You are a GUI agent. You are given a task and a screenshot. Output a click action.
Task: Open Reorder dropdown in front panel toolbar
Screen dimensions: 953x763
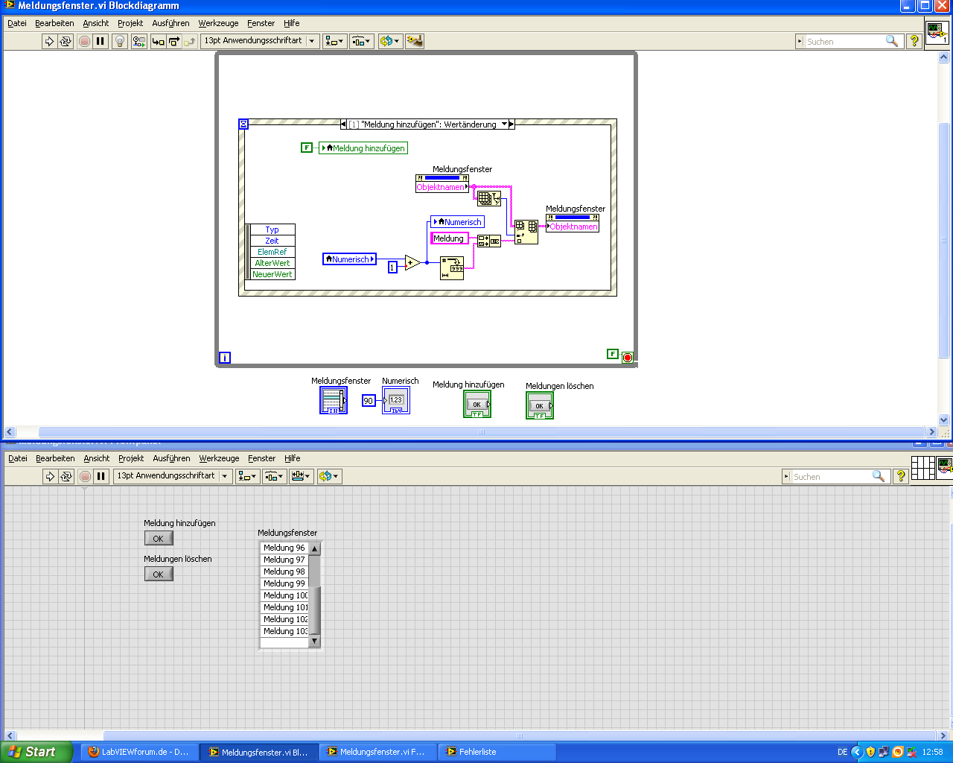pyautogui.click(x=330, y=476)
